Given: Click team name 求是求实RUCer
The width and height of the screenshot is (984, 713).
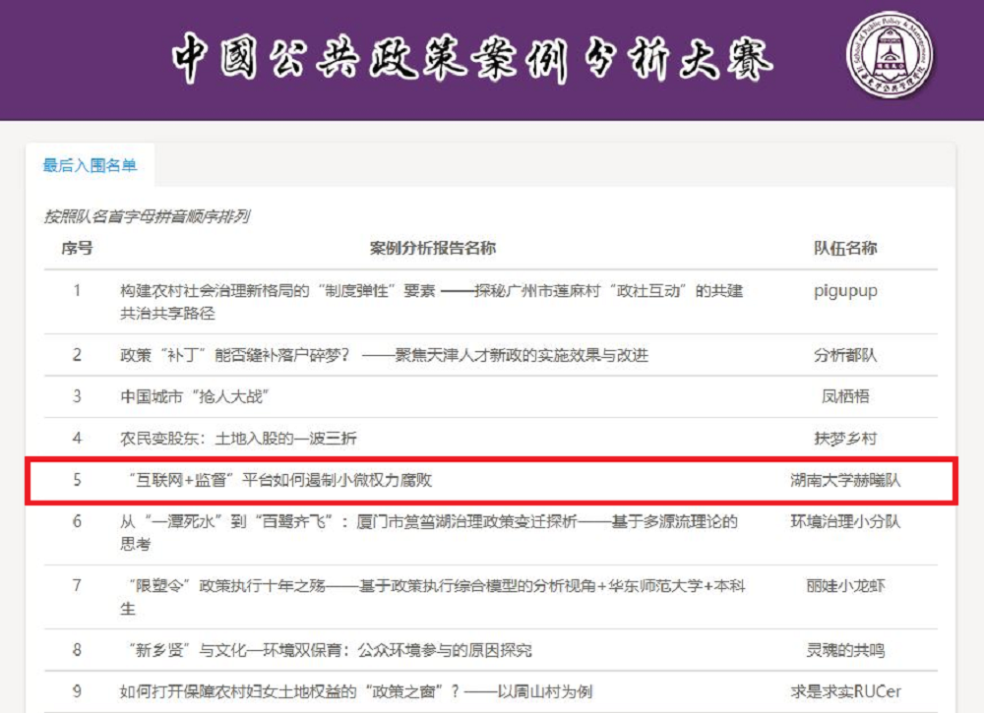Looking at the screenshot, I should point(844,691).
